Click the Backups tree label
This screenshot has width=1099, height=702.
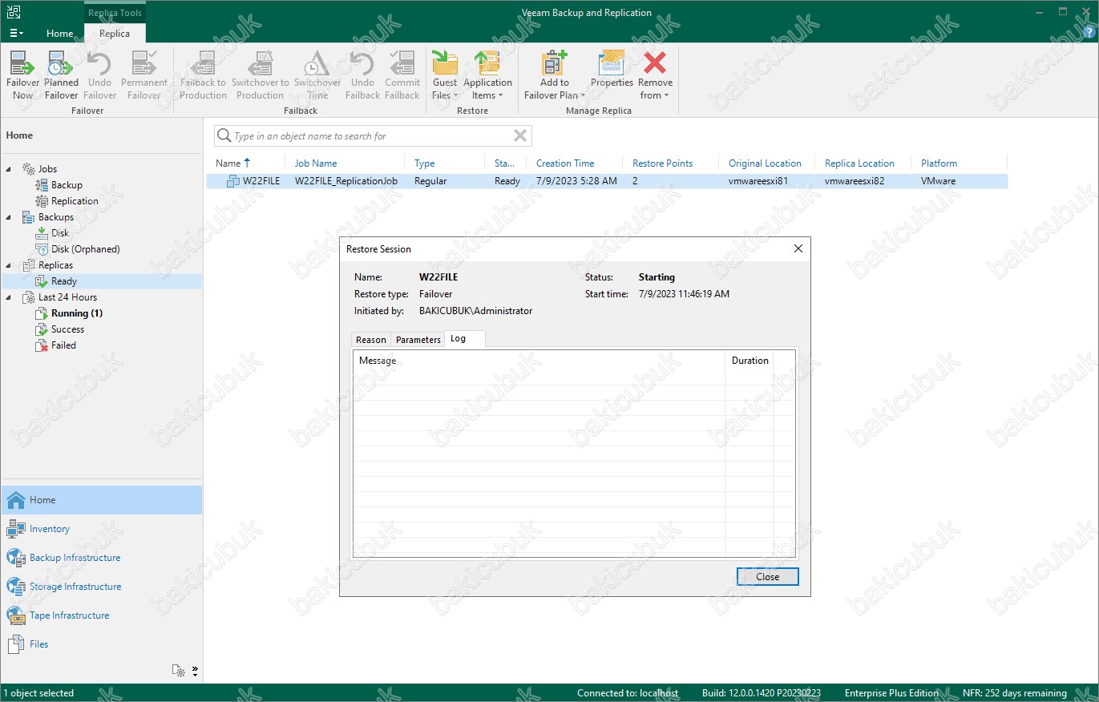click(56, 217)
